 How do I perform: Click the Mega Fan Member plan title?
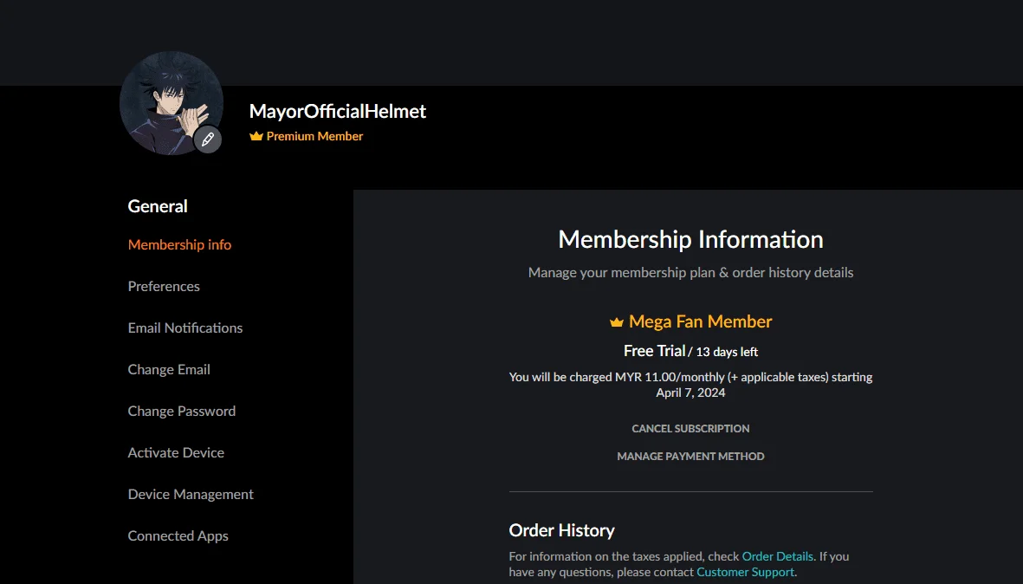point(700,321)
